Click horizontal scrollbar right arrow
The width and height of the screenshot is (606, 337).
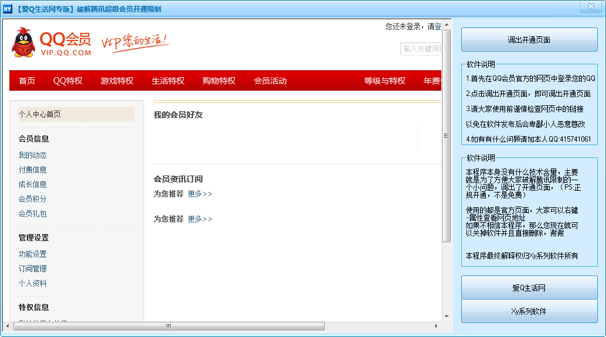click(x=437, y=326)
